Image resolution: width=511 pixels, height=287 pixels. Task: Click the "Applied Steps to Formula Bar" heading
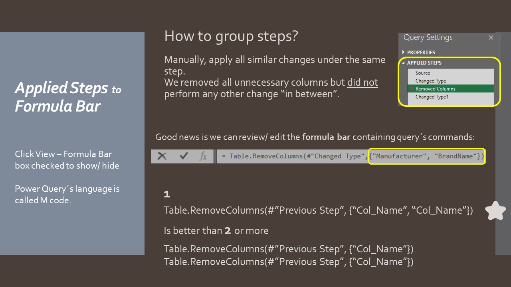tap(68, 96)
